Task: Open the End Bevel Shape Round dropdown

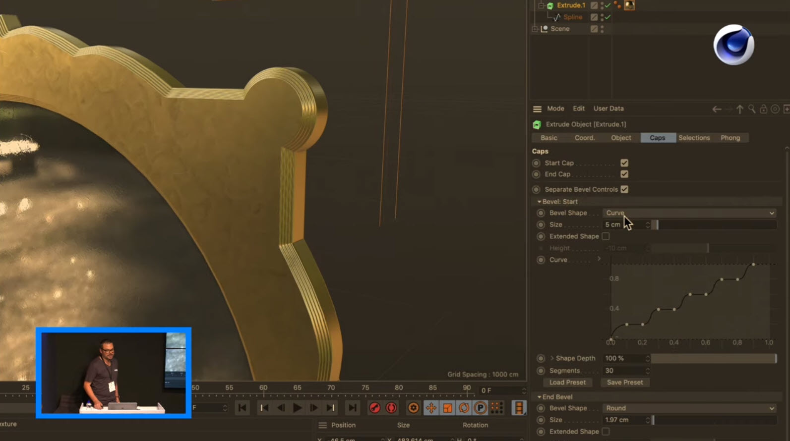Action: tap(689, 408)
